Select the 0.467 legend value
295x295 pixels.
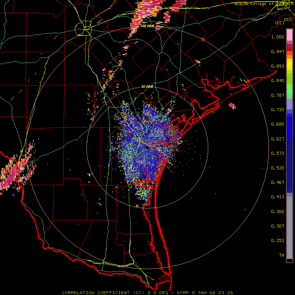pyautogui.click(x=278, y=183)
